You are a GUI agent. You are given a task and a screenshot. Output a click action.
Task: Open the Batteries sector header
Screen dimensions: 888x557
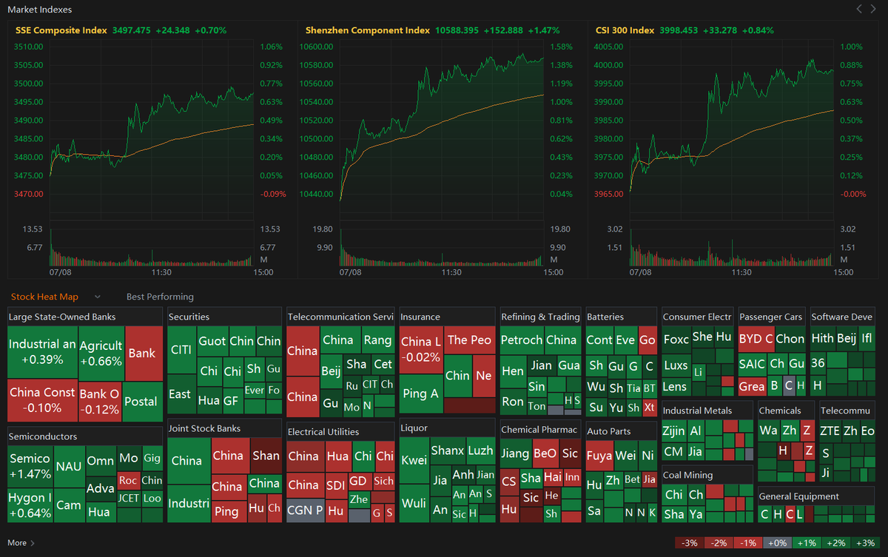[x=622, y=317]
